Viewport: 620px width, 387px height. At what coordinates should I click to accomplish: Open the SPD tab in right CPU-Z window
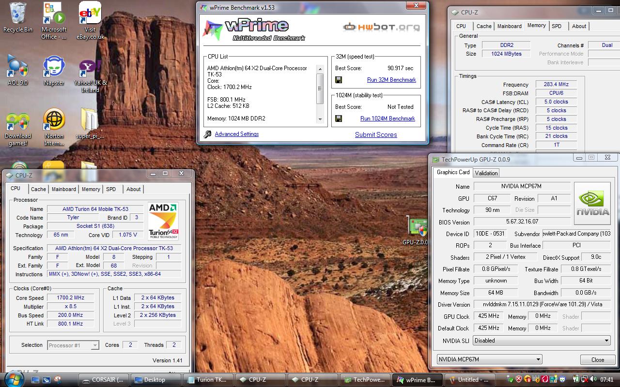tap(557, 26)
